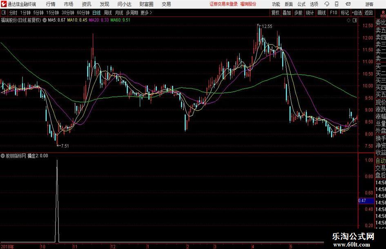Switch to the 60分钟 period tab
Image resolution: width=386 pixels, height=249 pixels.
coord(83,13)
